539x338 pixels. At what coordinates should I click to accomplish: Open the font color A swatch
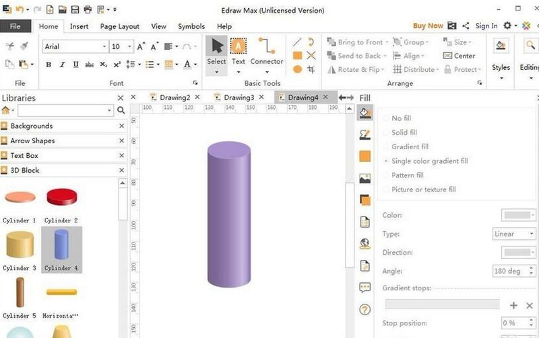[x=187, y=65]
